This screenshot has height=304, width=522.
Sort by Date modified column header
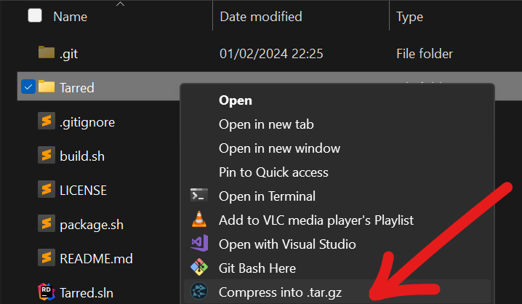[260, 16]
